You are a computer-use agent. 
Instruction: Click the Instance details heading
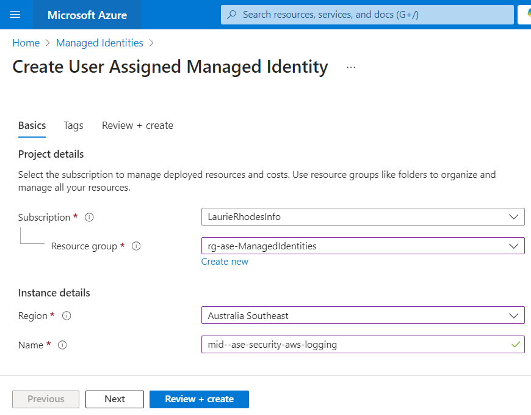tap(54, 293)
